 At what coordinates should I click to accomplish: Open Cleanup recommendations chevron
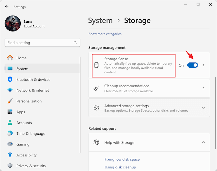[x=203, y=88]
